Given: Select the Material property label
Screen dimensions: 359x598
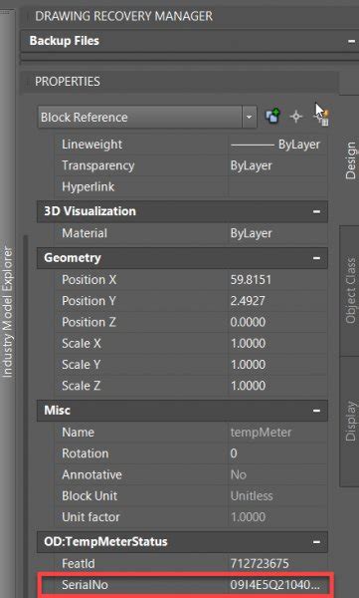Looking at the screenshot, I should [x=85, y=233].
